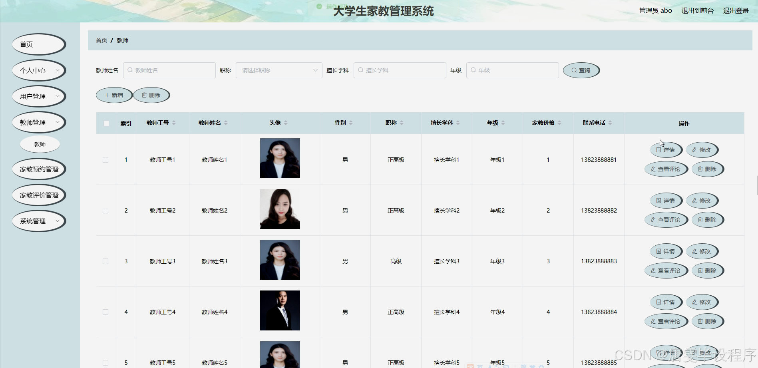Click phone number 13823888883
This screenshot has width=758, height=368.
pyautogui.click(x=599, y=261)
